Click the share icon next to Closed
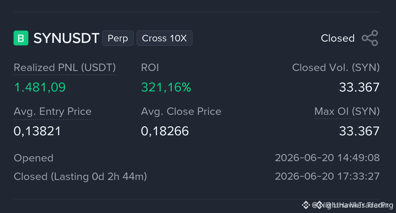The width and height of the screenshot is (396, 213). [370, 38]
